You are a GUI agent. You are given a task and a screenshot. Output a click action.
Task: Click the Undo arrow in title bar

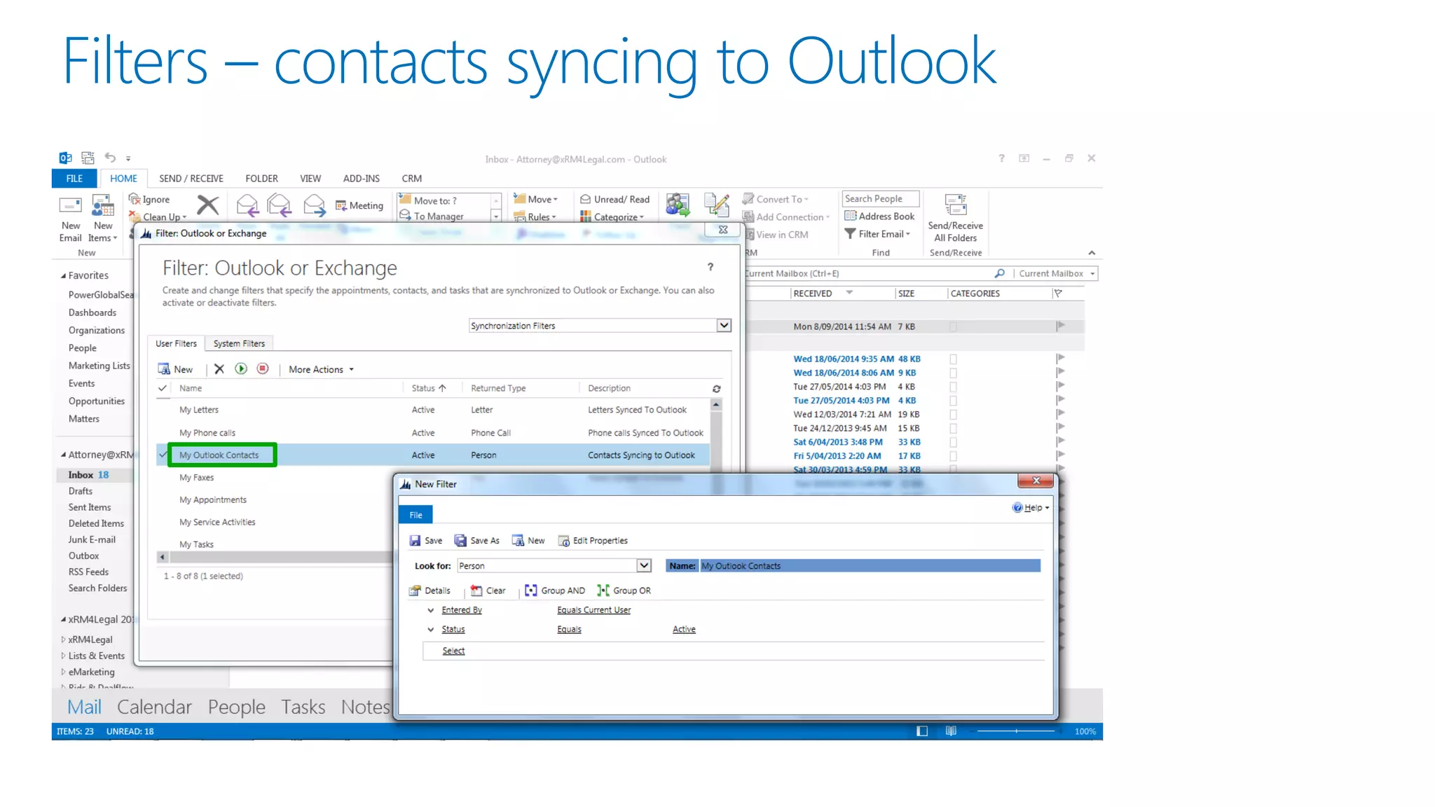click(x=110, y=158)
